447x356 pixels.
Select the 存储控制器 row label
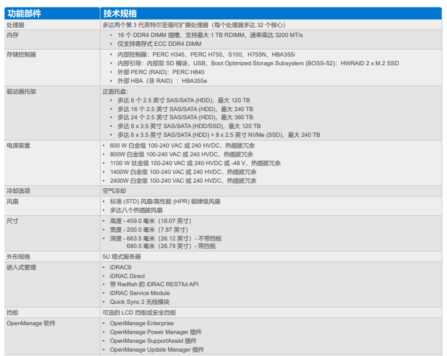[21, 55]
